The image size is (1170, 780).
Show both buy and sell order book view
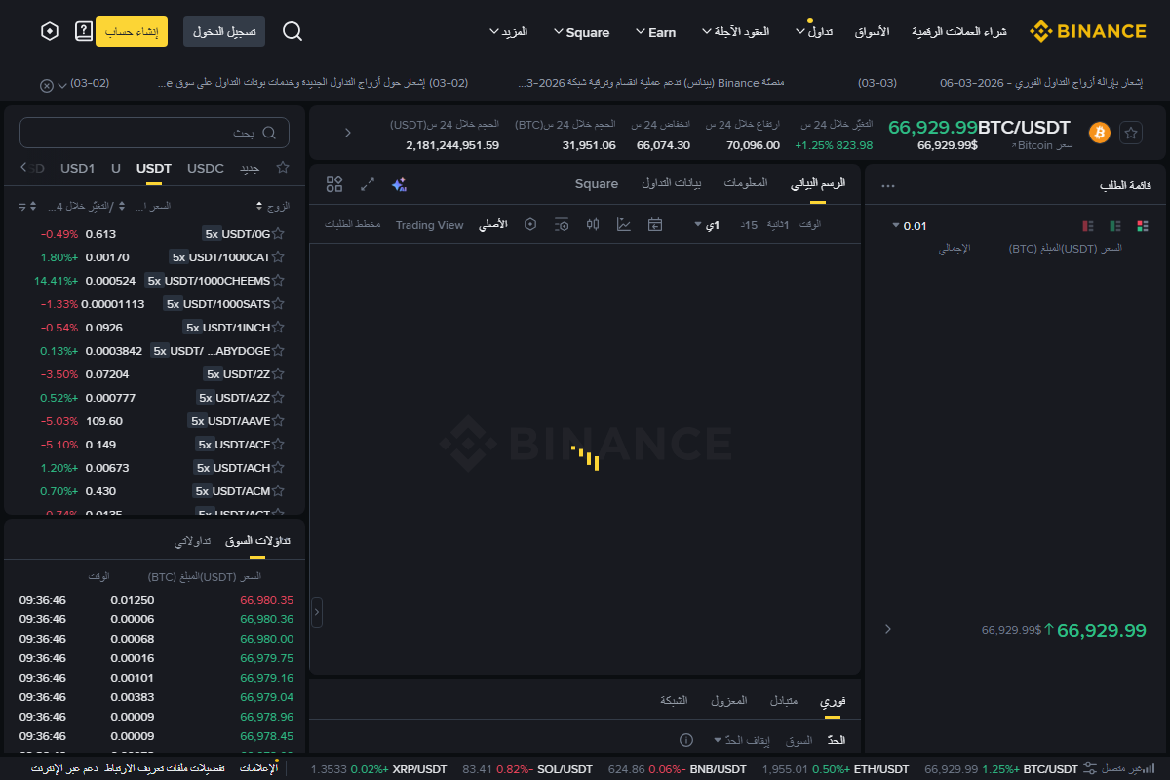point(1143,226)
